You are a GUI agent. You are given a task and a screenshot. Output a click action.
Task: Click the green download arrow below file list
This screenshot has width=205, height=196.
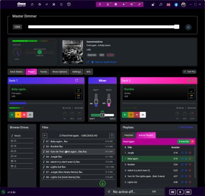point(102,184)
